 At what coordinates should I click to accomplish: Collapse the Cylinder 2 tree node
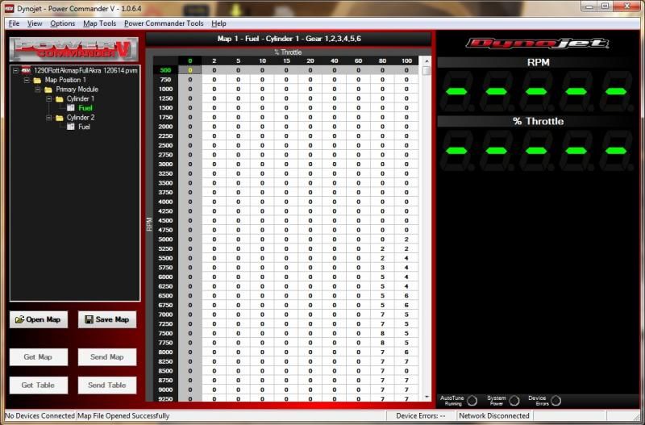pos(48,117)
